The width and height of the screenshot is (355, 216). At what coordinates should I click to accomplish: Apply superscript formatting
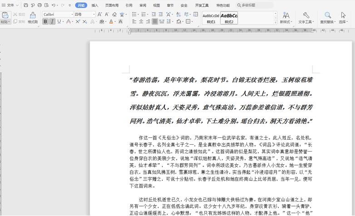[x=78, y=22]
